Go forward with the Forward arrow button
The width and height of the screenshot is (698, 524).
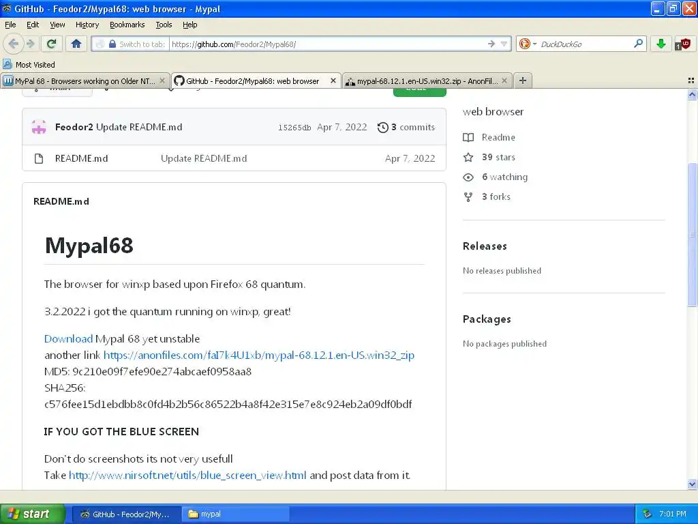click(30, 44)
